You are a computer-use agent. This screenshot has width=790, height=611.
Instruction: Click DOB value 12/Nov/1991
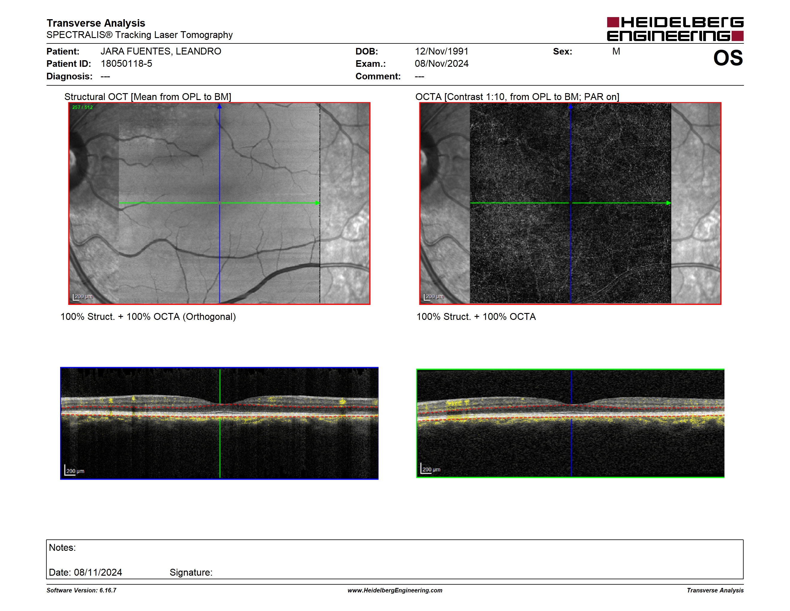(441, 52)
